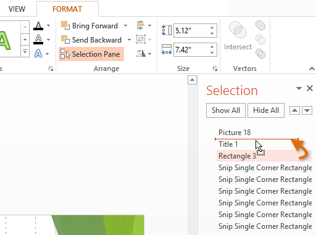This screenshot has width=316, height=235.
Task: Switch to the FORMAT tab
Action: click(x=67, y=9)
